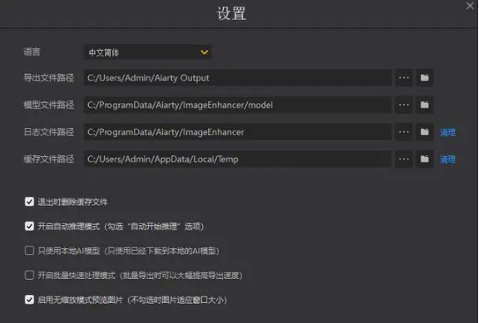The width and height of the screenshot is (479, 323).
Task: Browse model path via three-dots button
Action: coord(404,105)
